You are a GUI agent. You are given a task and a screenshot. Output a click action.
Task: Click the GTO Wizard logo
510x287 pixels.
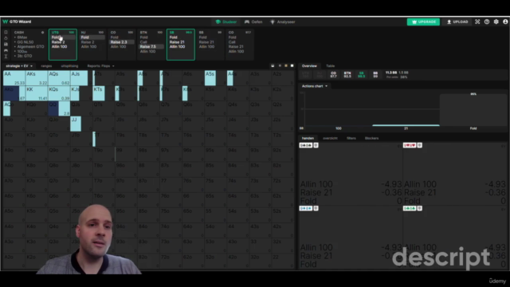[17, 22]
